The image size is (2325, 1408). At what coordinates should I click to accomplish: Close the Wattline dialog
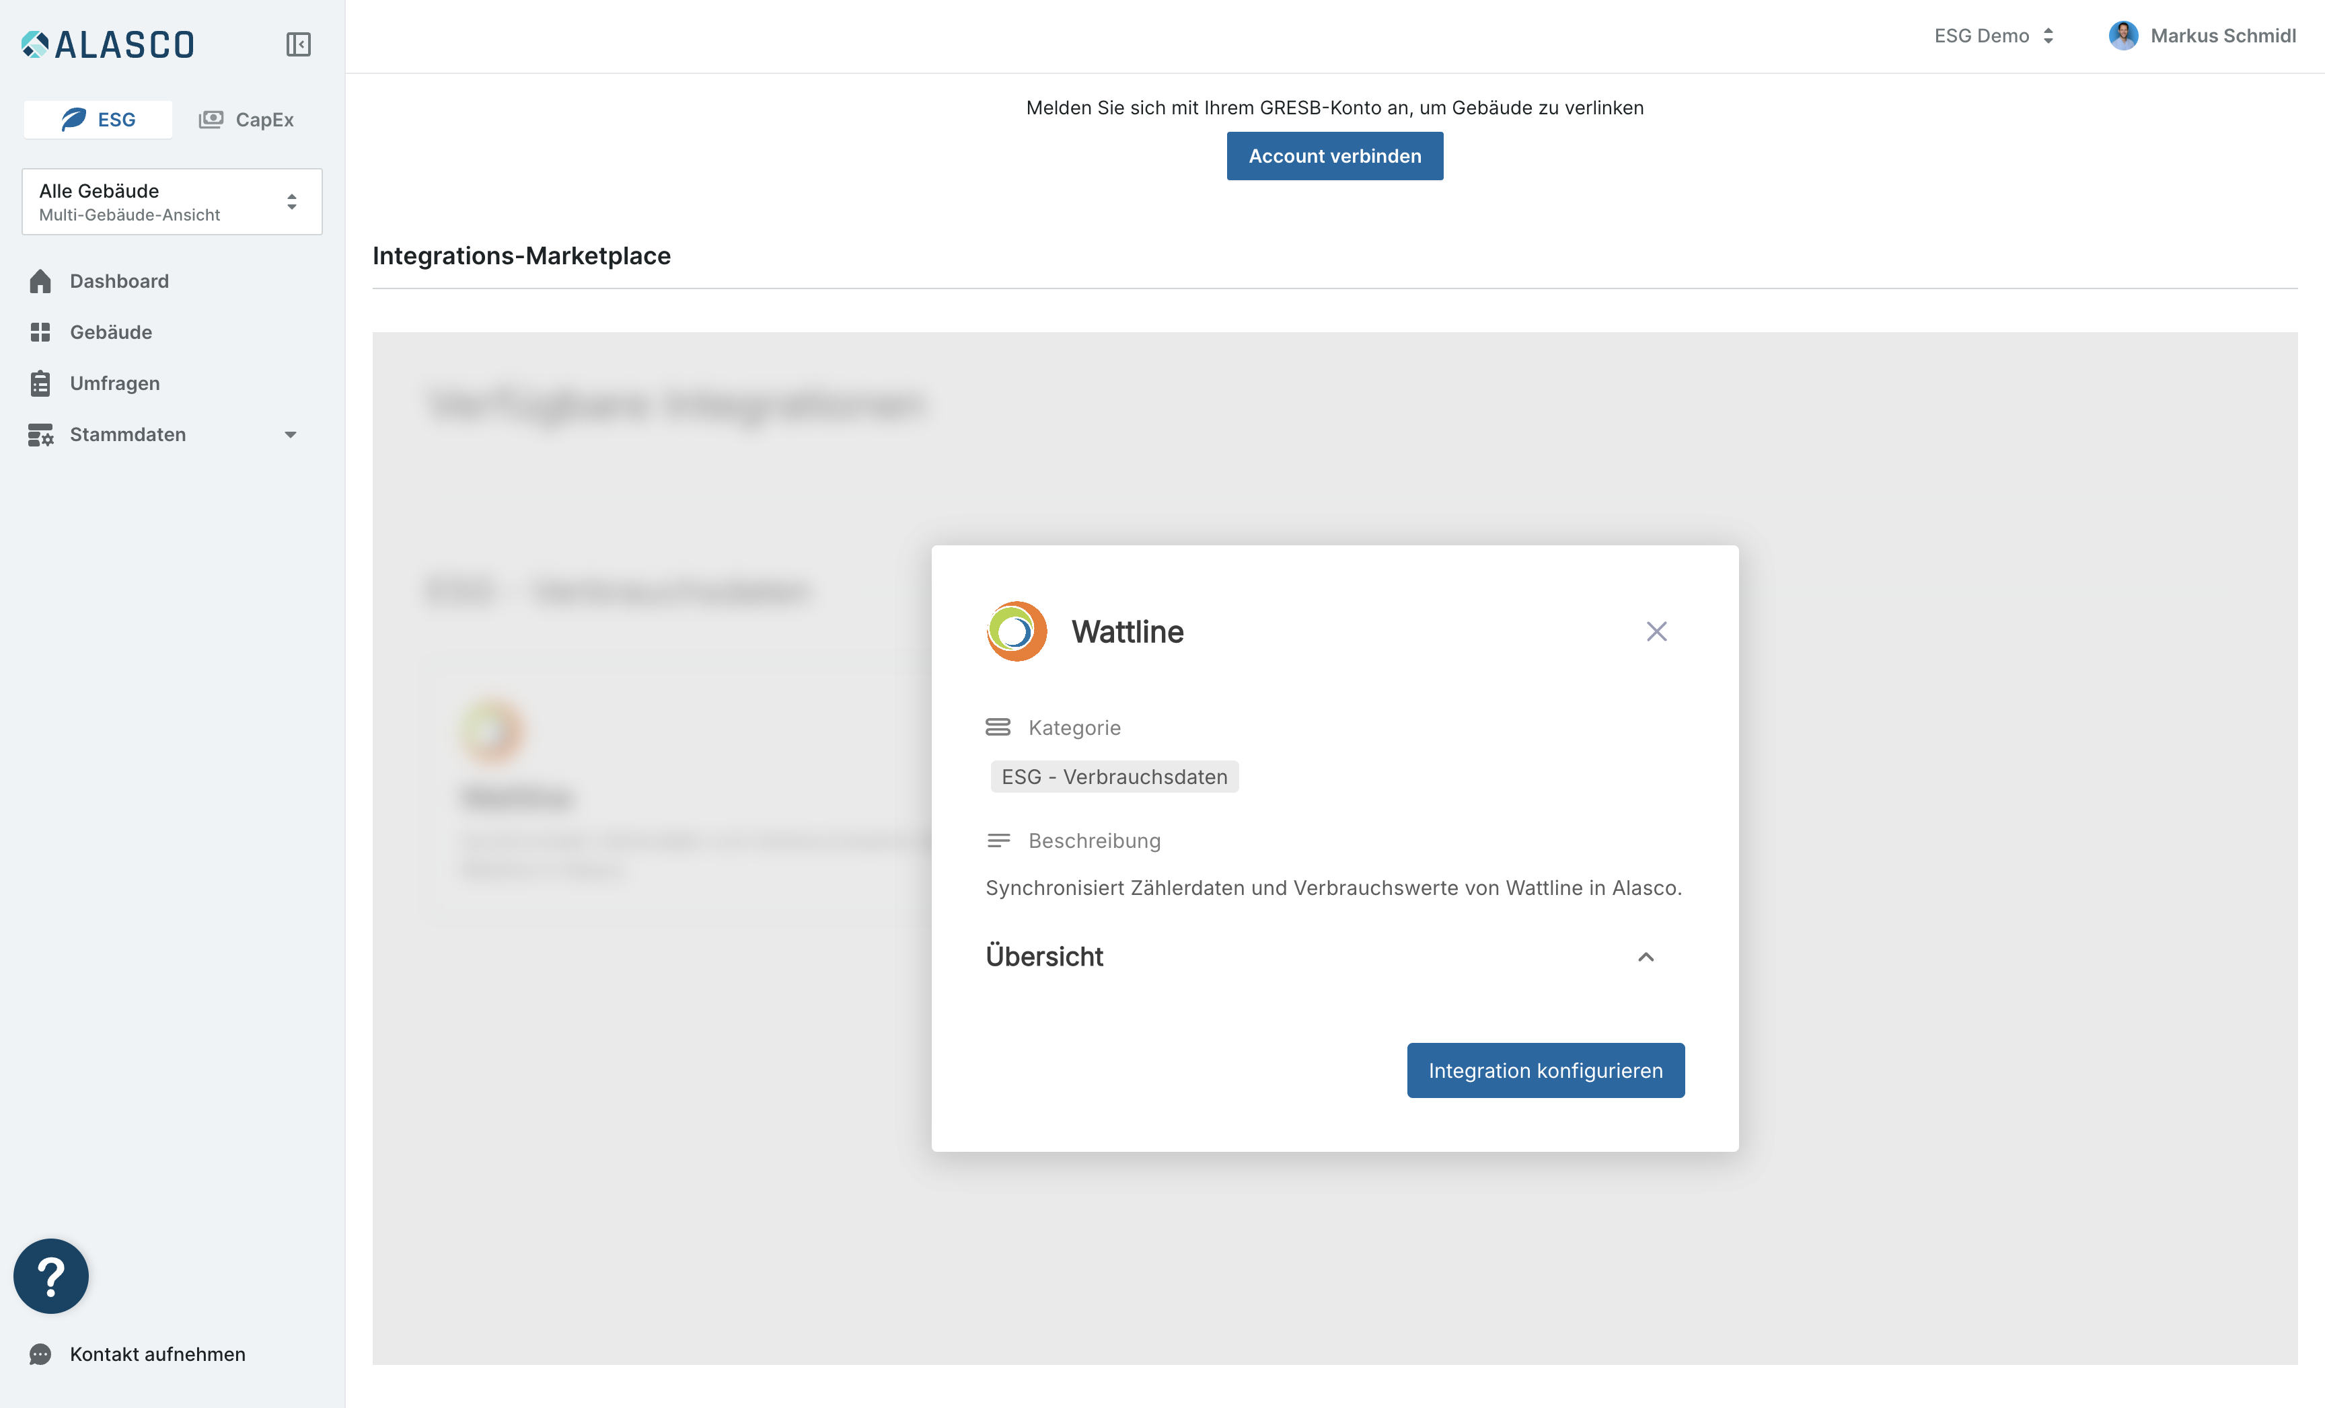pyautogui.click(x=1656, y=631)
